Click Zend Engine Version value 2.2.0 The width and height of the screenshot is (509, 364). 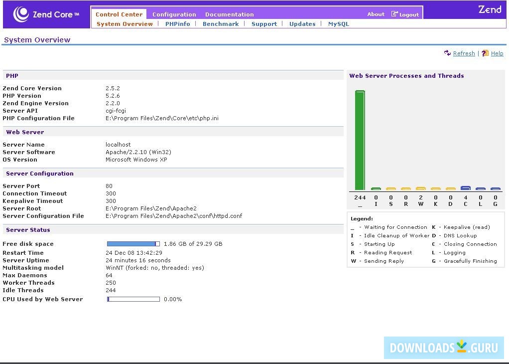coord(113,103)
